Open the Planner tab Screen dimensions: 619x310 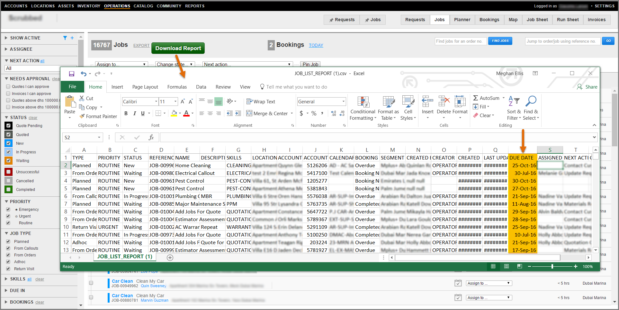(x=462, y=20)
